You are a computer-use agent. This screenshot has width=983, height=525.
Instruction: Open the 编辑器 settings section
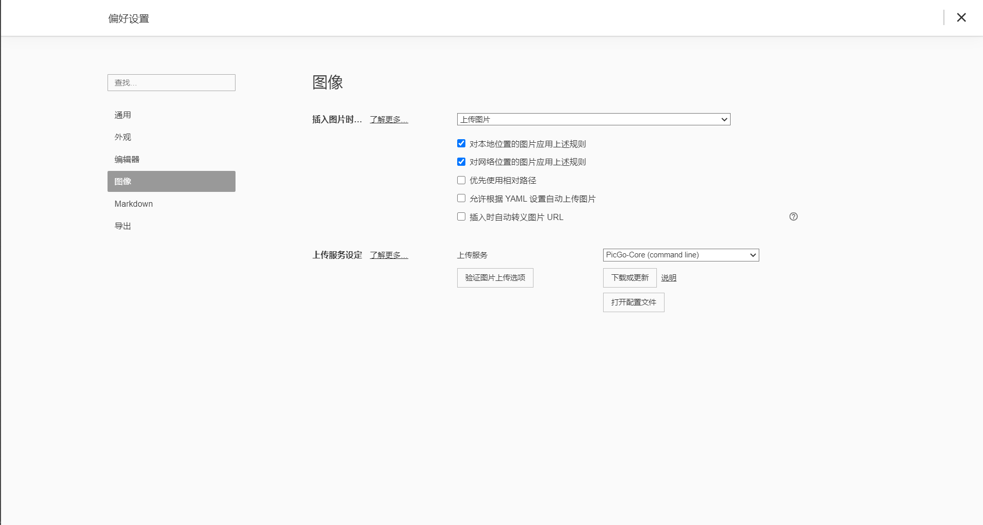point(172,159)
